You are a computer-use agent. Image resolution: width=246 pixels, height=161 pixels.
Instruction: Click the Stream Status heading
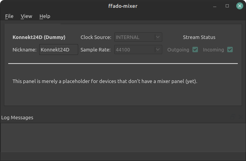(199, 37)
